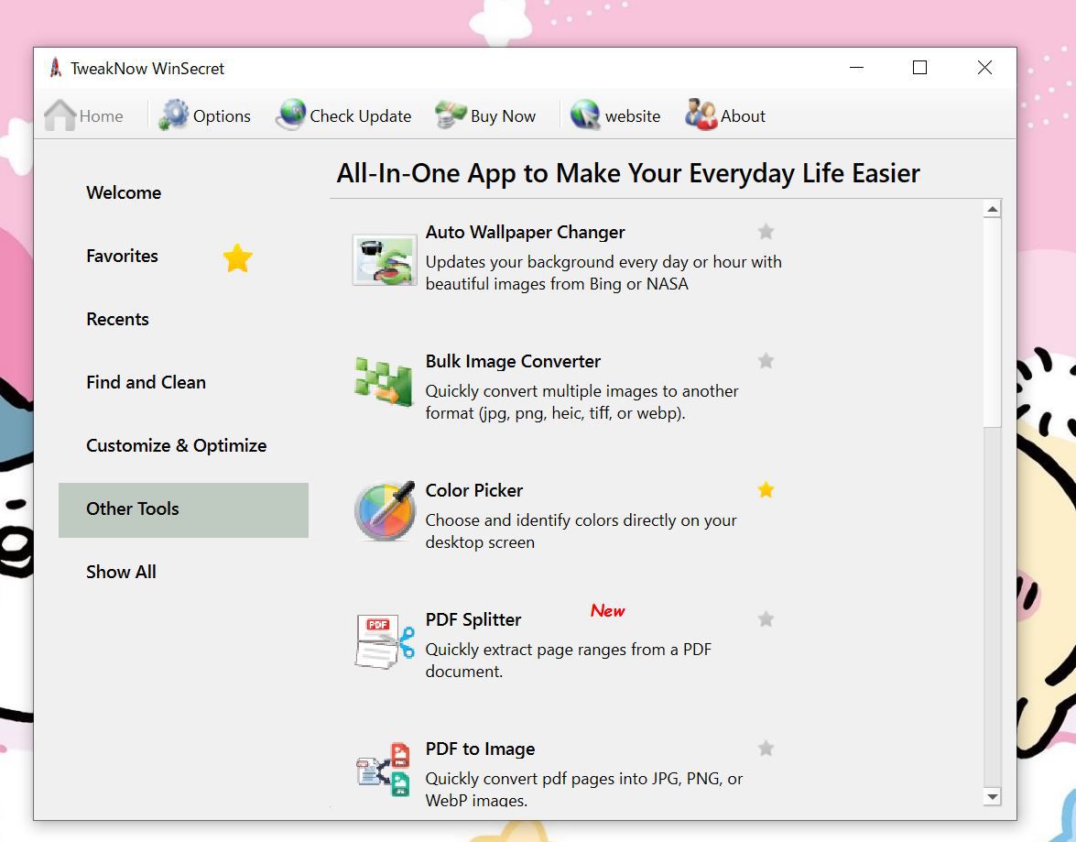Favorite Bulk Image Converter with its star

[x=766, y=361]
